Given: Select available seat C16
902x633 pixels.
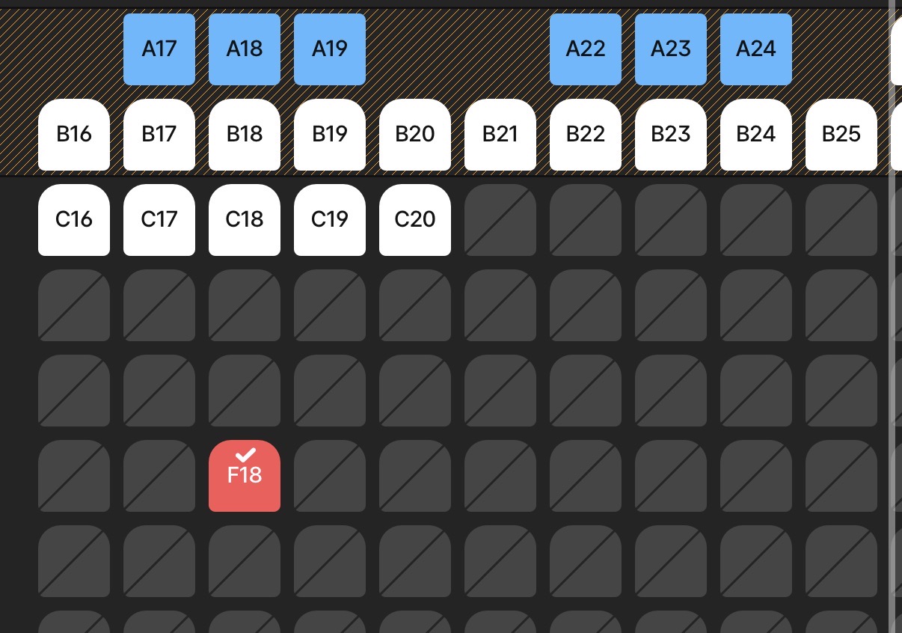Looking at the screenshot, I should (74, 220).
